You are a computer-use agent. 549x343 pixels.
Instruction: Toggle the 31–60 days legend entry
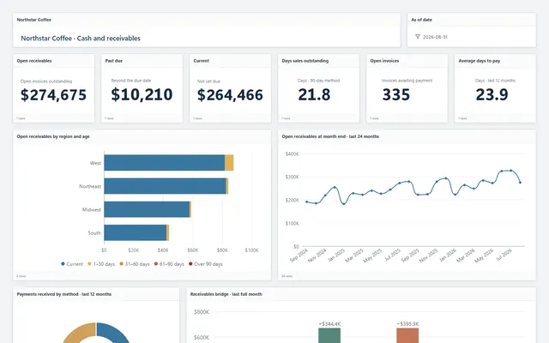tap(135, 264)
